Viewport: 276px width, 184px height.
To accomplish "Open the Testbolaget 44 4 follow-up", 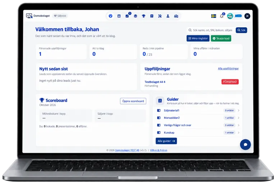I will click(155, 82).
